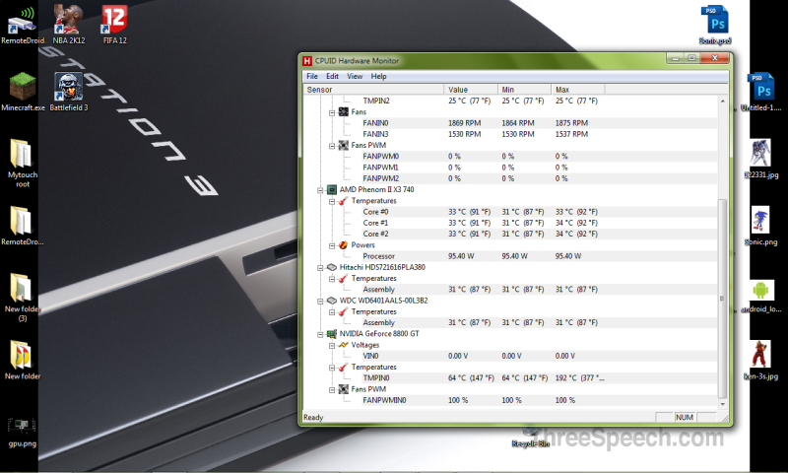This screenshot has height=473, width=788.
Task: Click the Value column header
Action: [x=471, y=90]
